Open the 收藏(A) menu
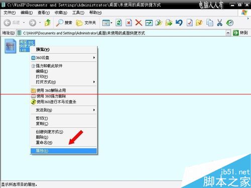The width and height of the screenshot is (251, 188). 61,13
